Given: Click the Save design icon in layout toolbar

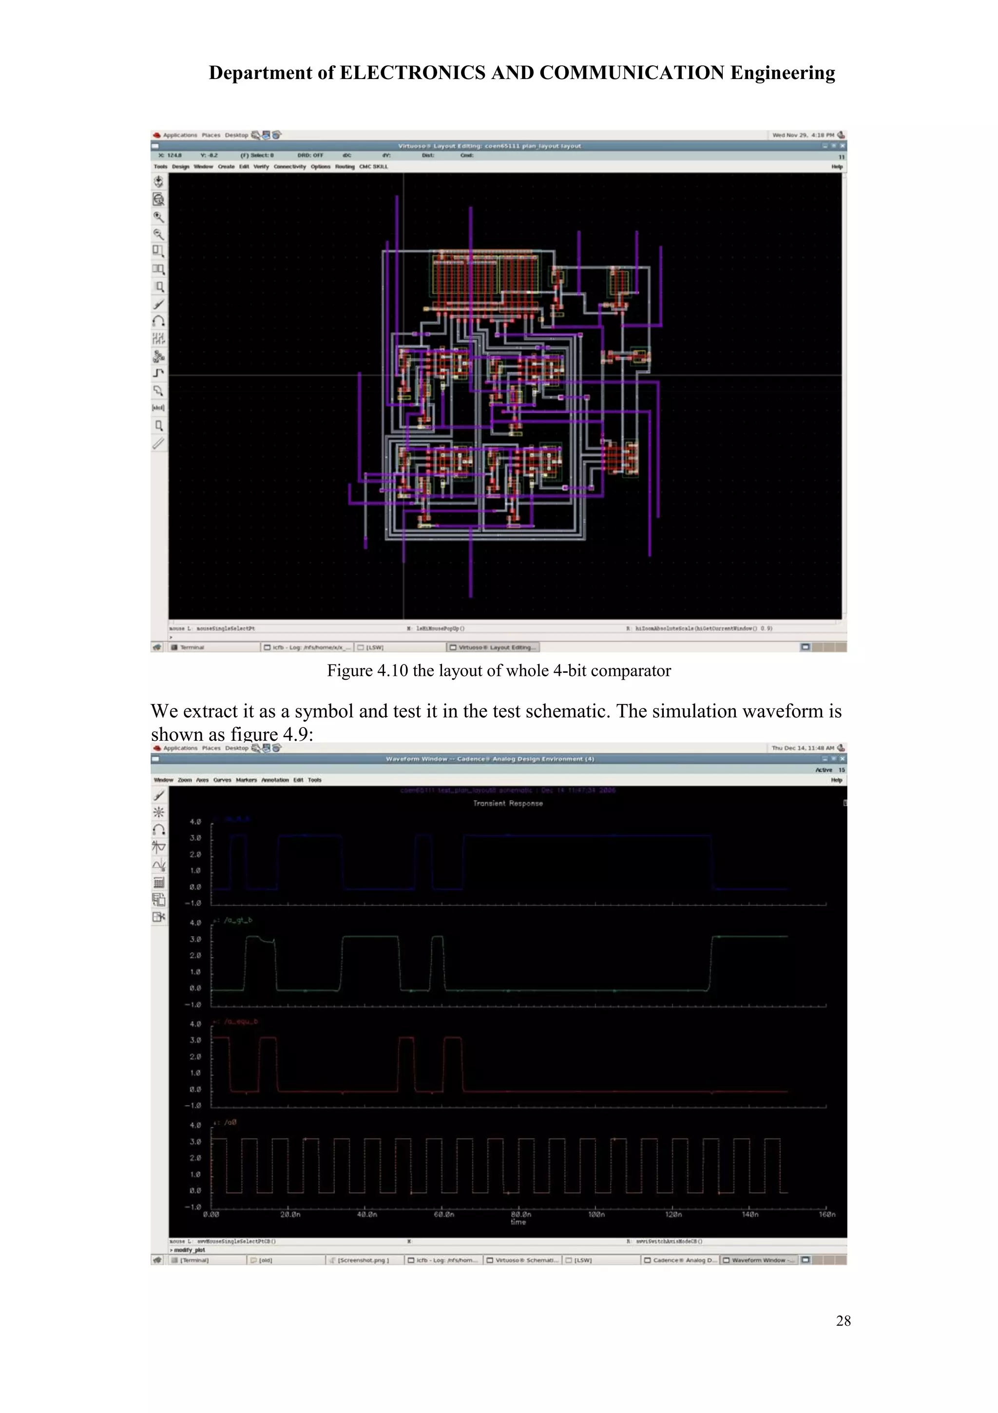Looking at the screenshot, I should tap(159, 181).
